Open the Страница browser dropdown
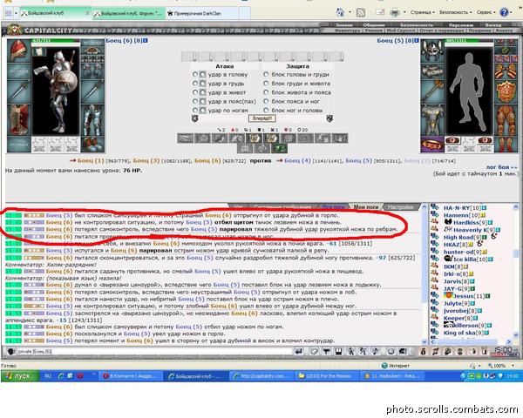 pos(422,12)
